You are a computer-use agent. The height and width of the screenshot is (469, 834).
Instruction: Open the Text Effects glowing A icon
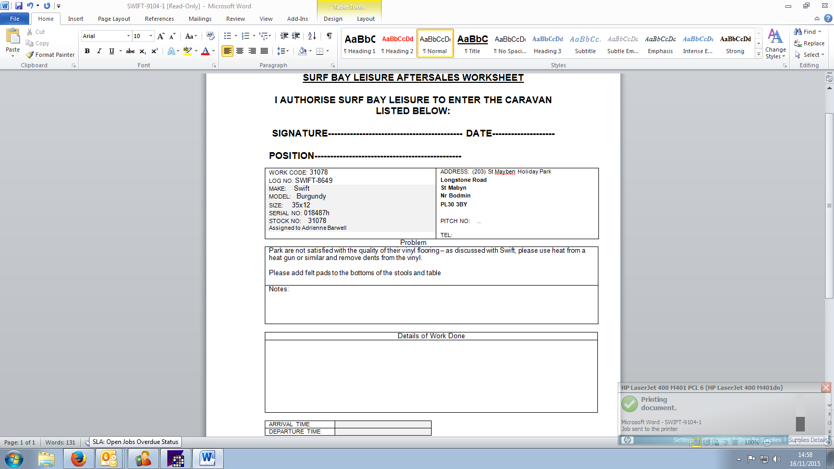pos(171,51)
